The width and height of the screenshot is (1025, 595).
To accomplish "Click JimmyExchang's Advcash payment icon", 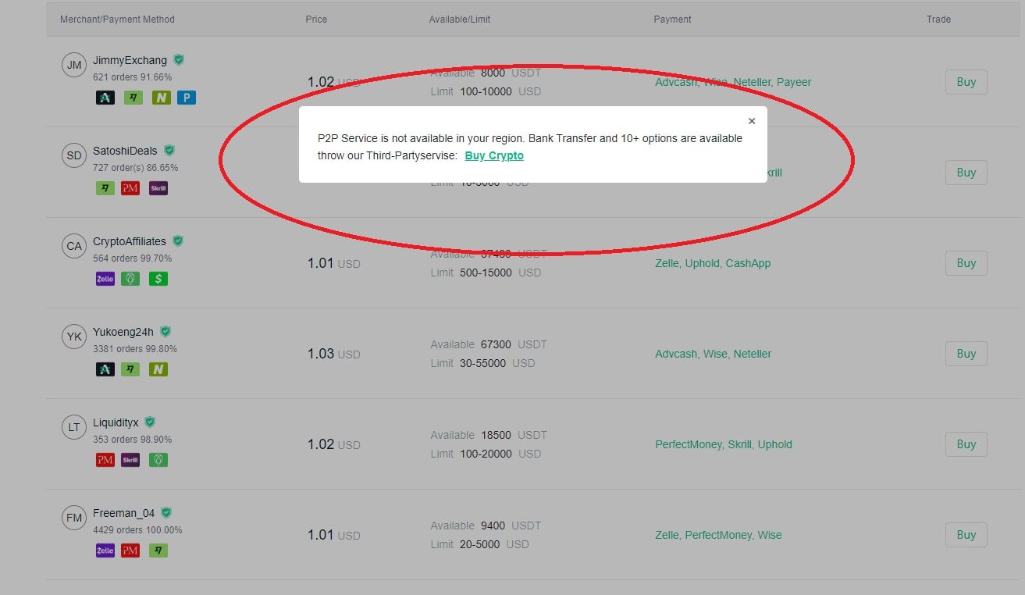I will (105, 98).
